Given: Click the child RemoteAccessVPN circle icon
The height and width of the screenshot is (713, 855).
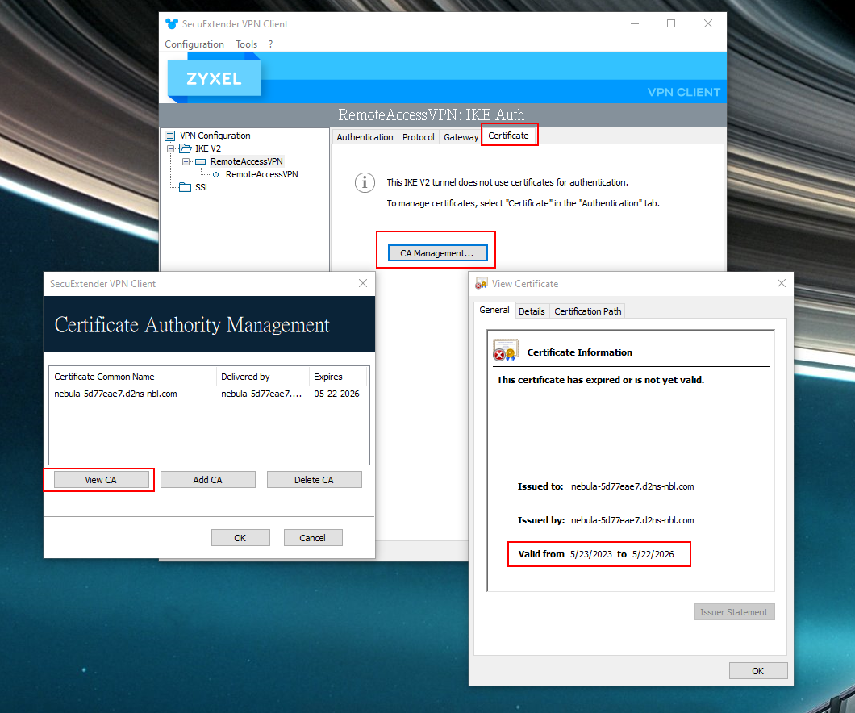Looking at the screenshot, I should (216, 175).
